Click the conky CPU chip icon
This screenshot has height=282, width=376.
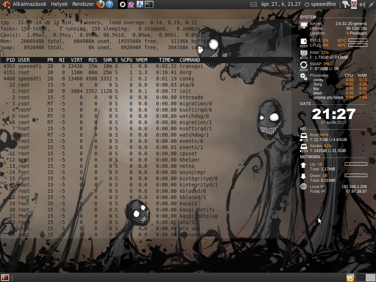pos(304,43)
